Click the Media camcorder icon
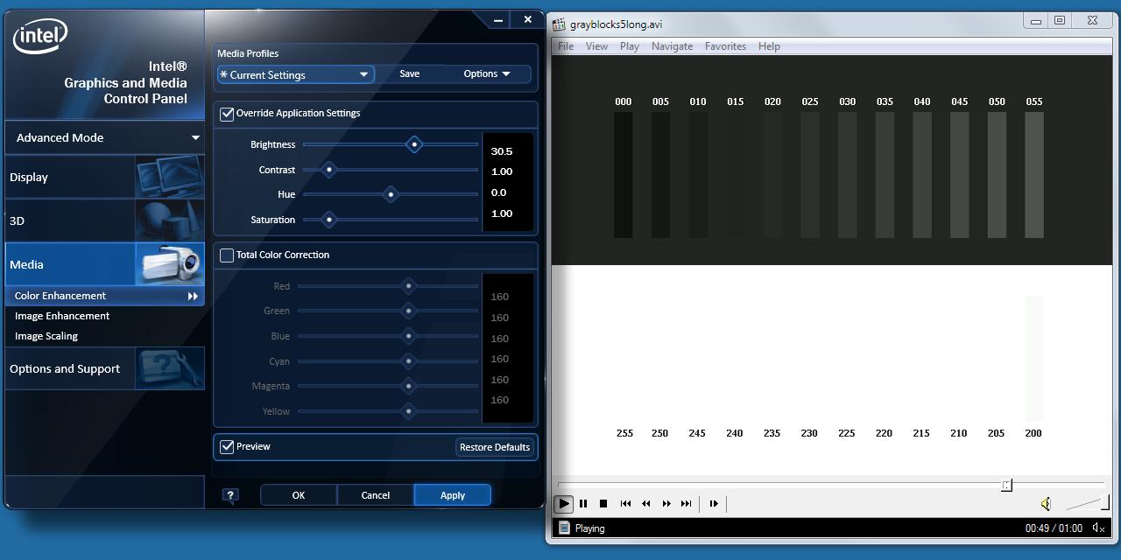This screenshot has height=560, width=1121. (170, 264)
